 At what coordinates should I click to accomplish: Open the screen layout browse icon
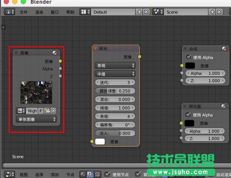[x=85, y=12]
